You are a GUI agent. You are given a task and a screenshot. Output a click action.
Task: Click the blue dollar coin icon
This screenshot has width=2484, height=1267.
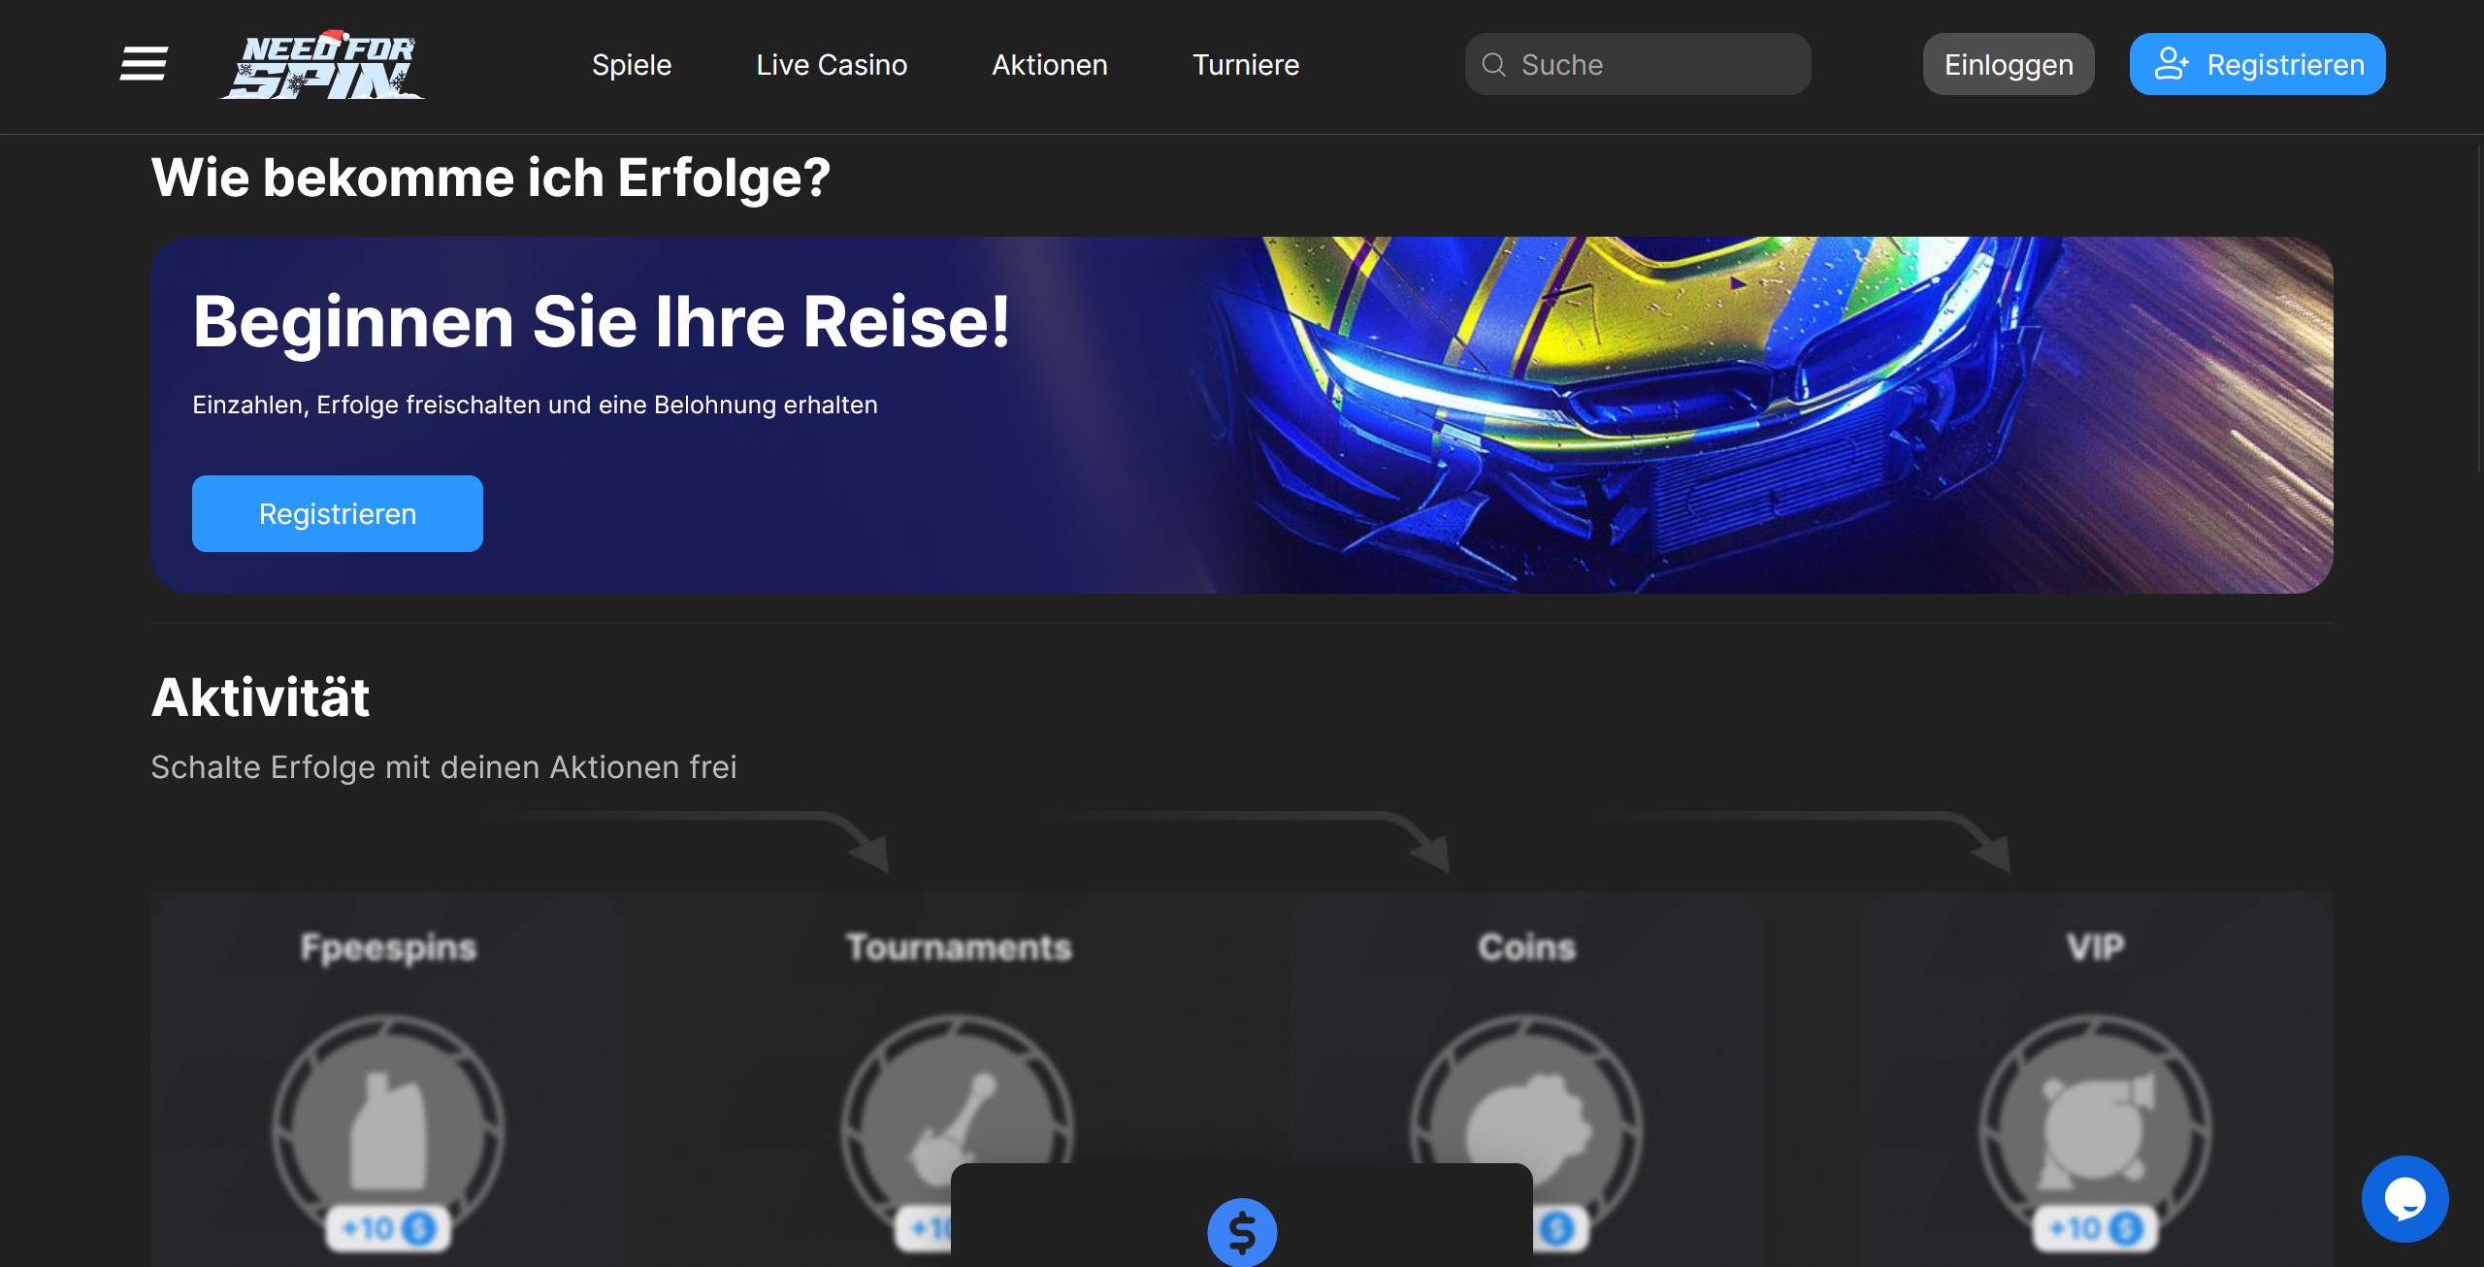click(1242, 1232)
